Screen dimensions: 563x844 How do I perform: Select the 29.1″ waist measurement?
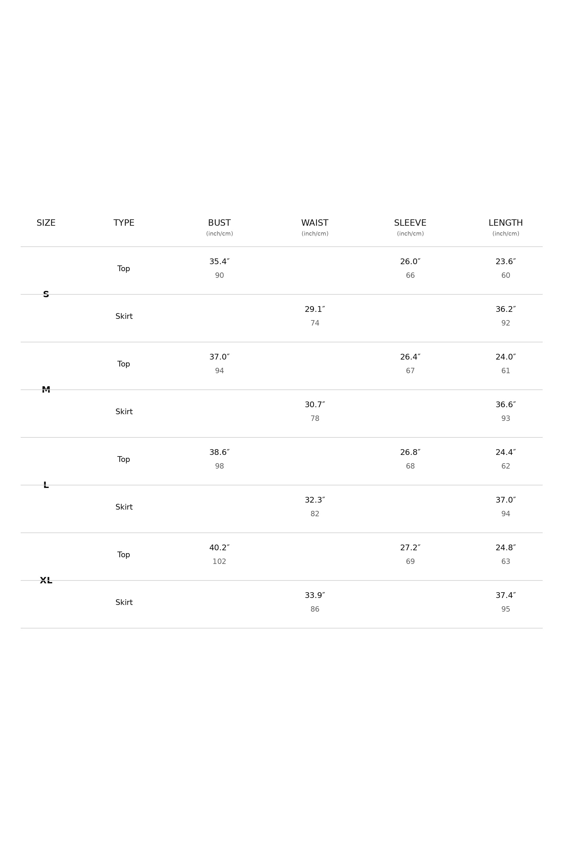coord(315,309)
